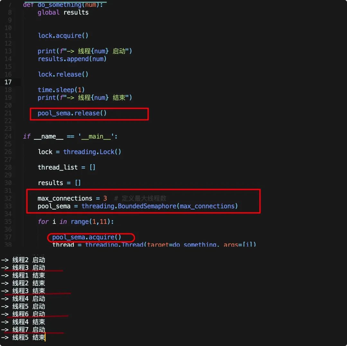This screenshot has height=346, width=347.
Task: Click the circled pool_sema.acquire() call
Action: coord(87,237)
